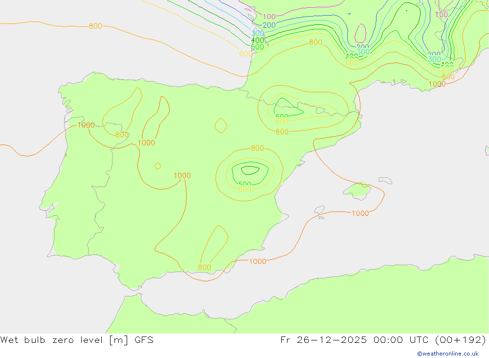The width and height of the screenshot is (489, 358).
Task: Select the '1000' label off Spain's southeast coast
Action: point(258,261)
